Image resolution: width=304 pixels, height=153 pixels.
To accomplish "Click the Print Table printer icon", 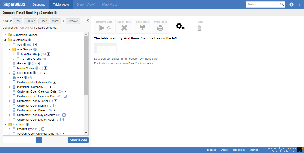I will coord(160,28).
